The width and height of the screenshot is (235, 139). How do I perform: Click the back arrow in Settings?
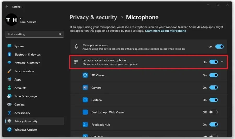(x=7, y=6)
